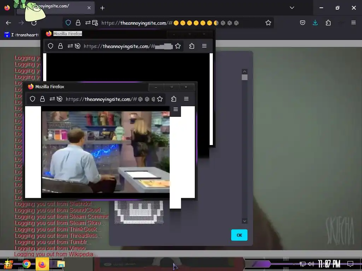
Task: Open extensions icon in middle popup window
Action: (x=192, y=46)
